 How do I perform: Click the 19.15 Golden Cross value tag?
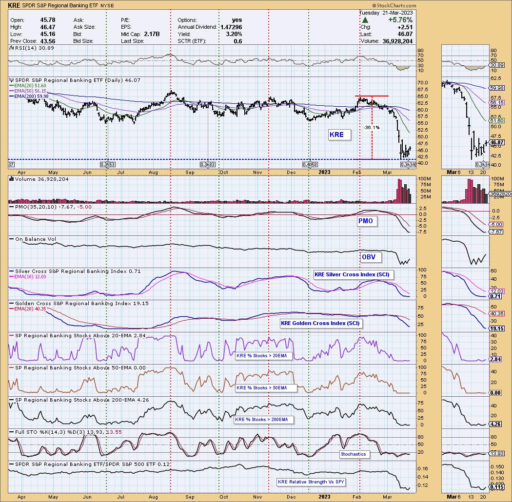[497, 328]
